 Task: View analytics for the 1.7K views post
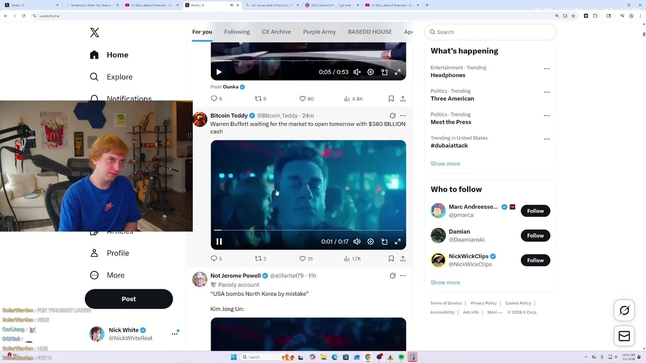point(352,259)
